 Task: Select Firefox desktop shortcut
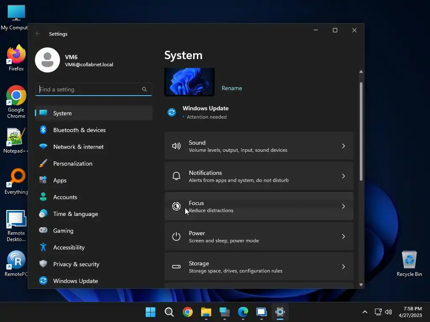tap(16, 58)
